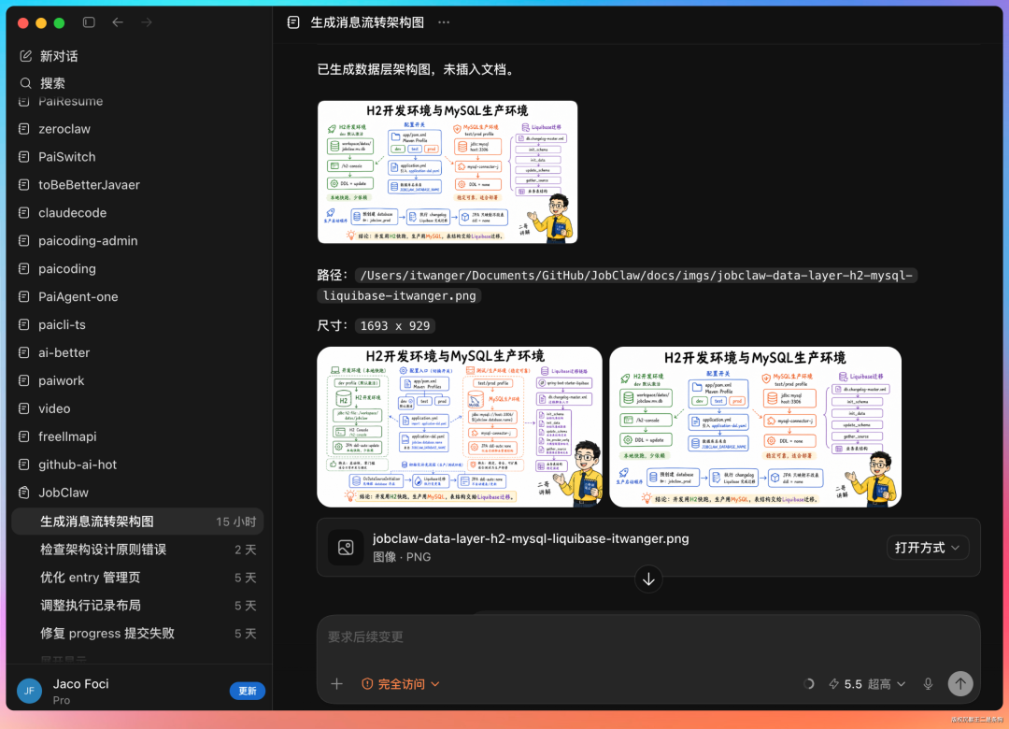
Task: Open the 优化 entry 管理页 conversation
Action: pos(137,578)
